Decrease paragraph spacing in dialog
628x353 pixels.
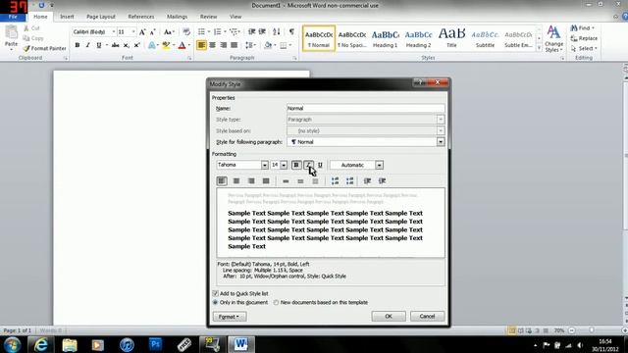pos(349,180)
